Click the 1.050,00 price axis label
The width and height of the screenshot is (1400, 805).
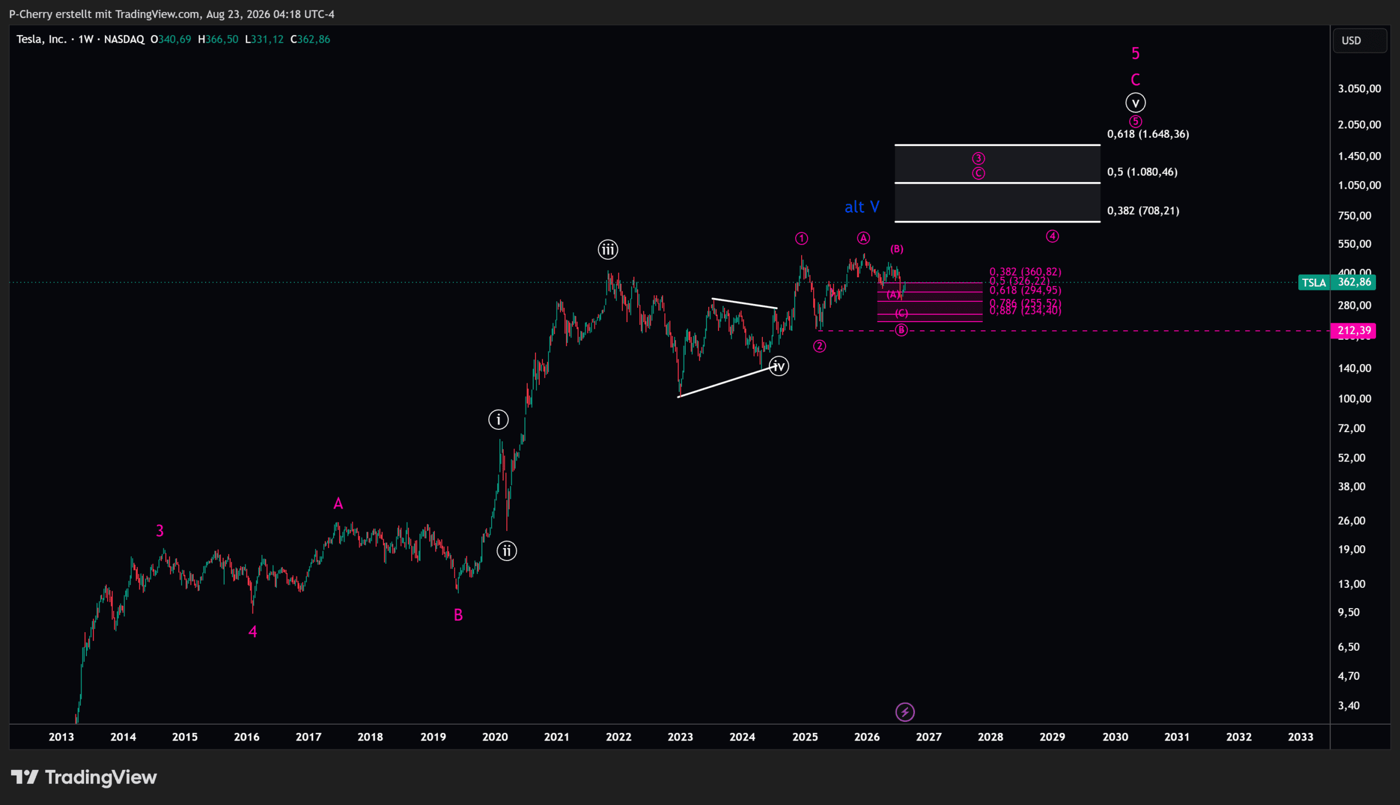1359,185
